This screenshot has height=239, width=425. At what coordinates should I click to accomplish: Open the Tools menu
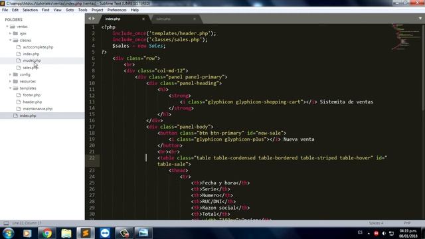click(82, 10)
